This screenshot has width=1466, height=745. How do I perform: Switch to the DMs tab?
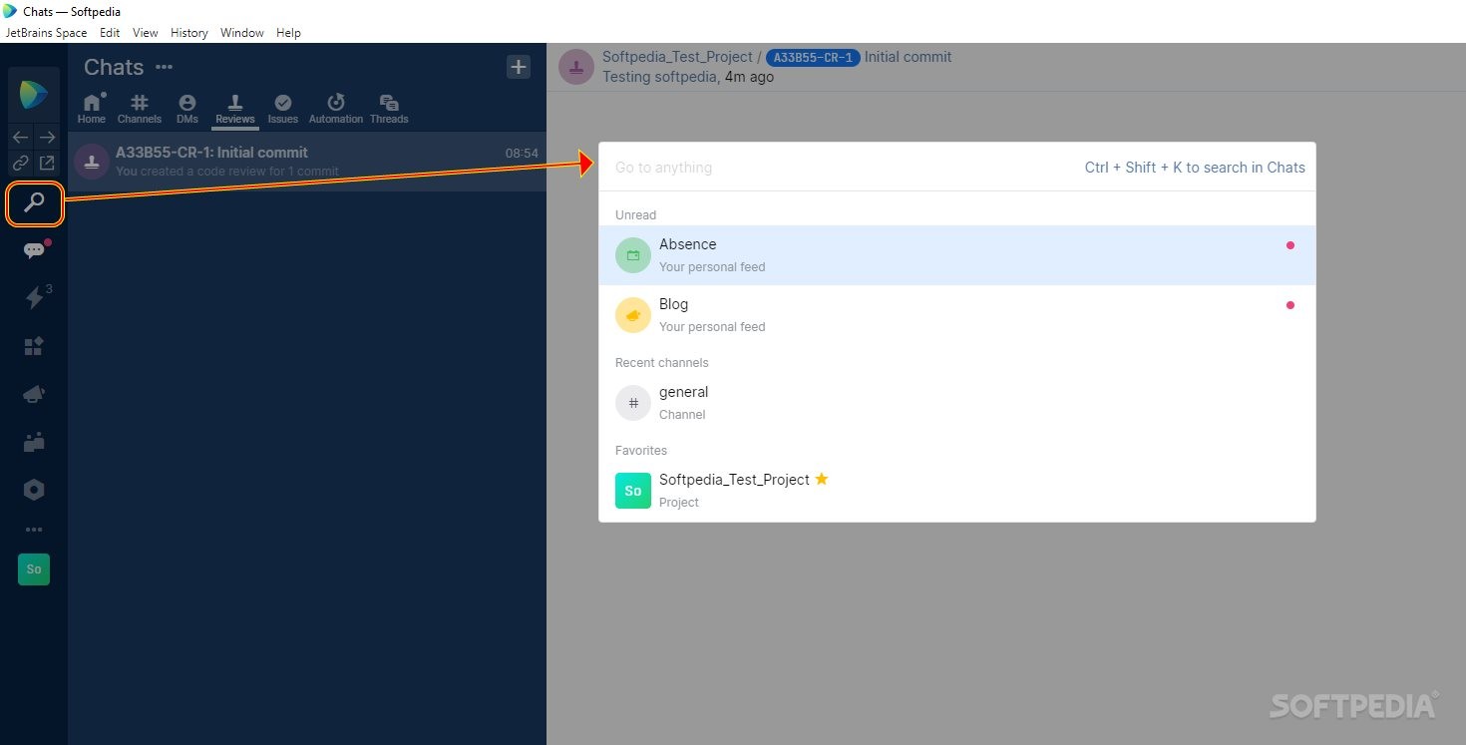[x=187, y=109]
